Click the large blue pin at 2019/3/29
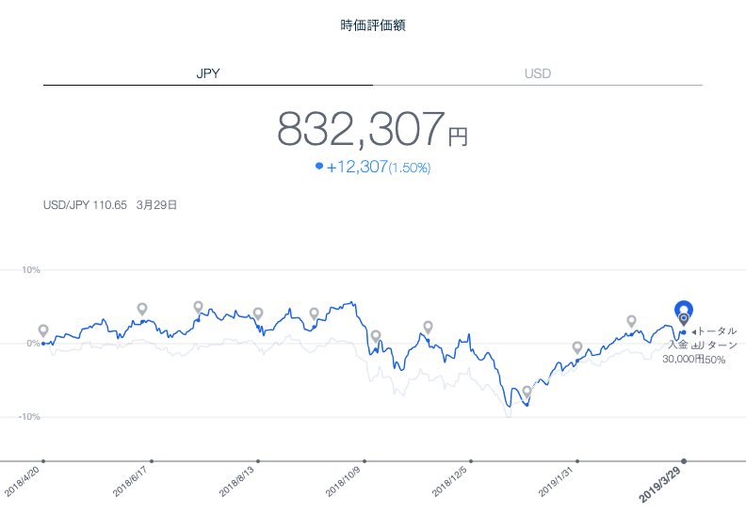 [x=684, y=311]
